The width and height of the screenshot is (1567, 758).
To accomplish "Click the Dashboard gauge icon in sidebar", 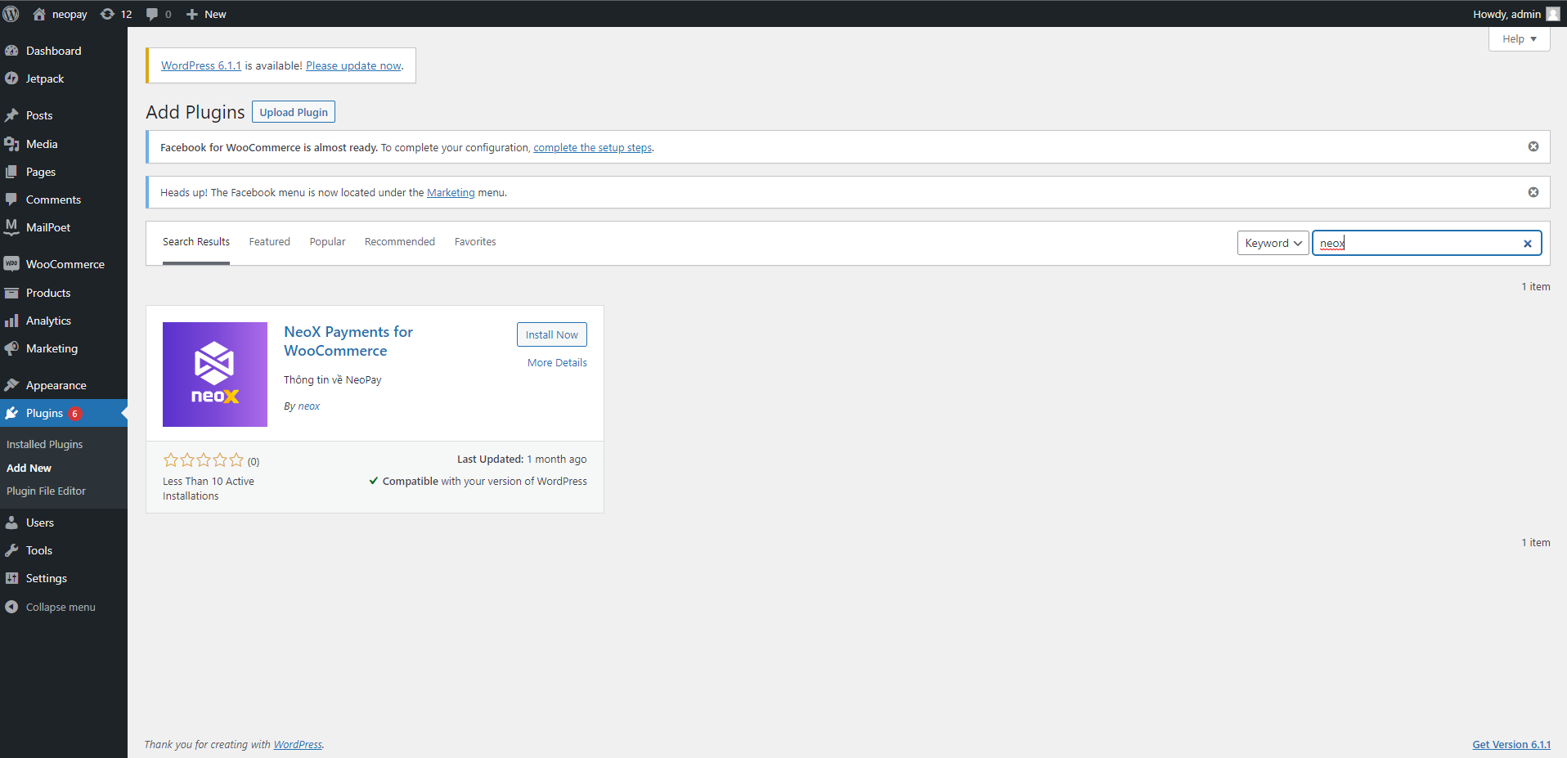I will [11, 51].
